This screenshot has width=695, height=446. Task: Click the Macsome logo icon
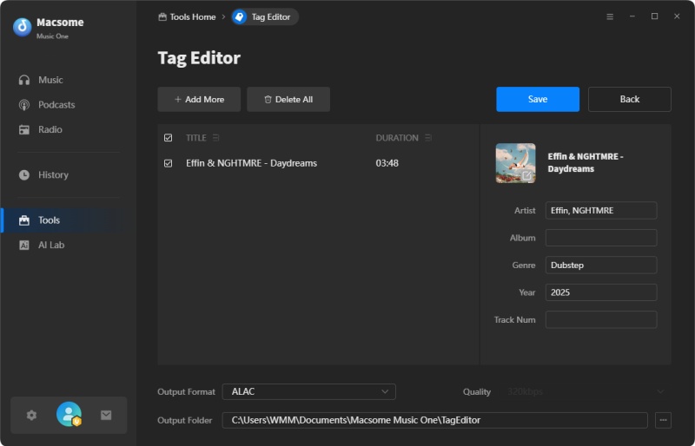coord(23,27)
